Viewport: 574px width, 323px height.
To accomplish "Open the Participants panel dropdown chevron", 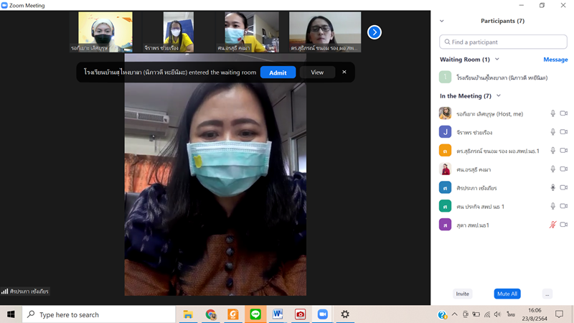I will pyautogui.click(x=442, y=21).
